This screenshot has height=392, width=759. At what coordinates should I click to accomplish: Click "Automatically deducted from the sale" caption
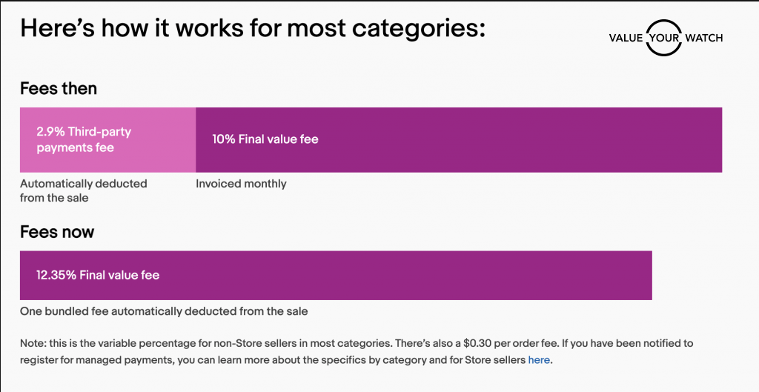tap(83, 190)
